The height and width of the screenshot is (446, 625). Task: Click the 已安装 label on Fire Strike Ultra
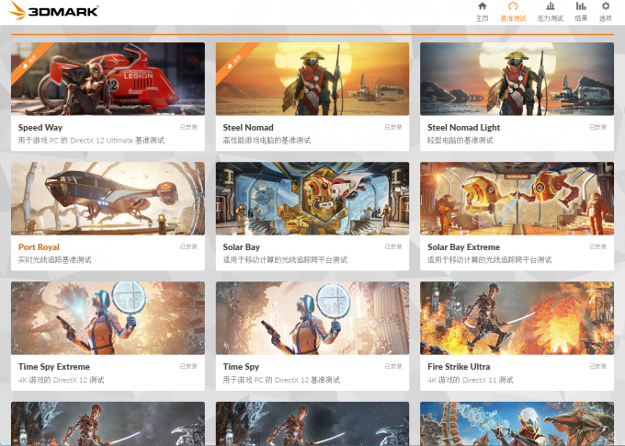tap(598, 366)
